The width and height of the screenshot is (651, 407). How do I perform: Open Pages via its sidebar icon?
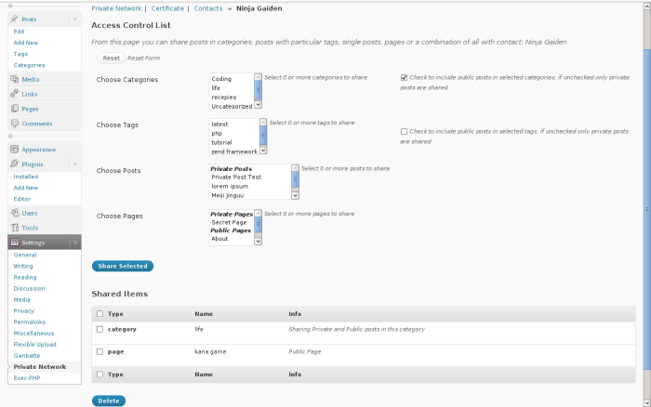(x=15, y=109)
